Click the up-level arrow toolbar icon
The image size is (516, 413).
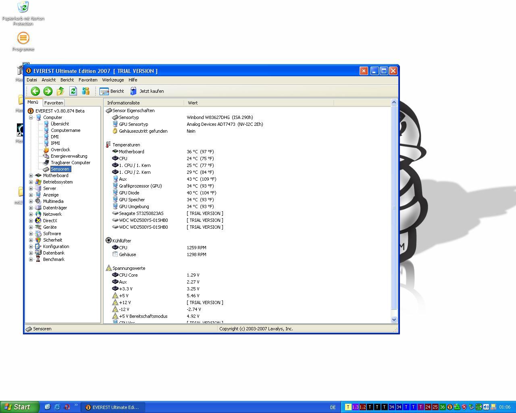(60, 91)
